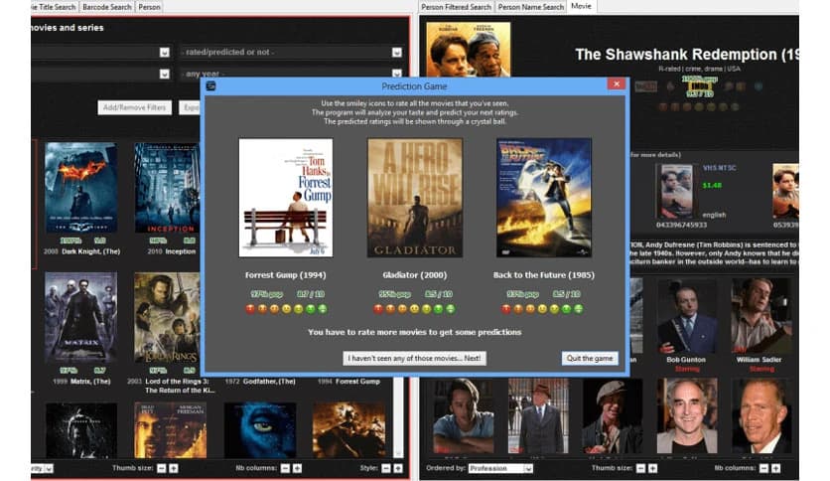Rate Back to the Future with third orange smiley
This screenshot has width=830, height=481.
point(530,309)
